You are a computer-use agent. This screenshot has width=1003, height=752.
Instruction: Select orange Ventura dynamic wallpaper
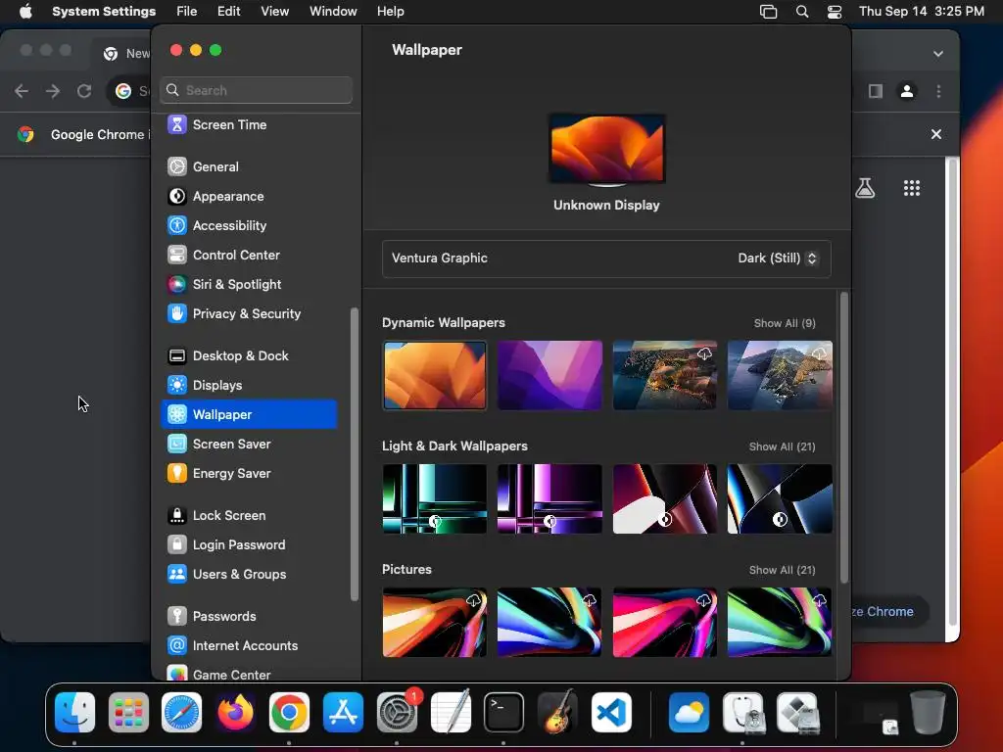pyautogui.click(x=434, y=375)
